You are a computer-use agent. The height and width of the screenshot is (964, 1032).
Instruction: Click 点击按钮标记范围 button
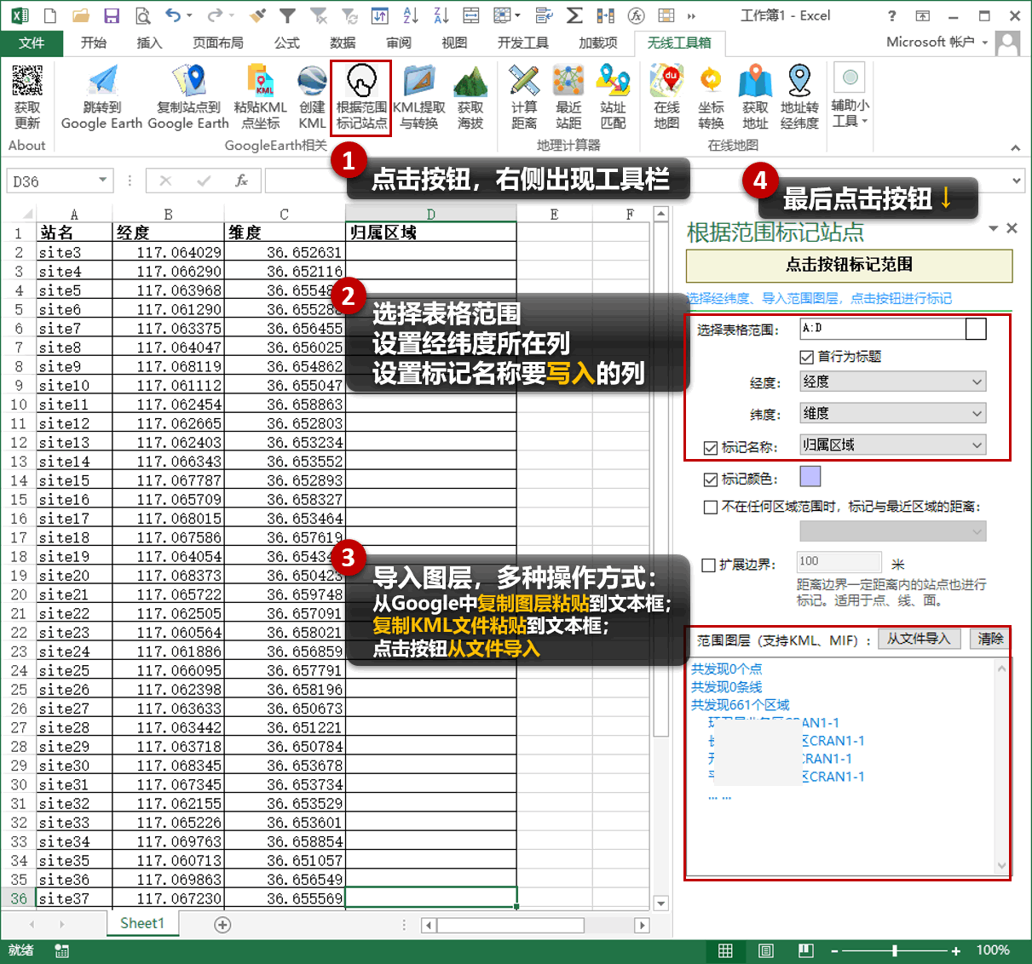pyautogui.click(x=849, y=265)
